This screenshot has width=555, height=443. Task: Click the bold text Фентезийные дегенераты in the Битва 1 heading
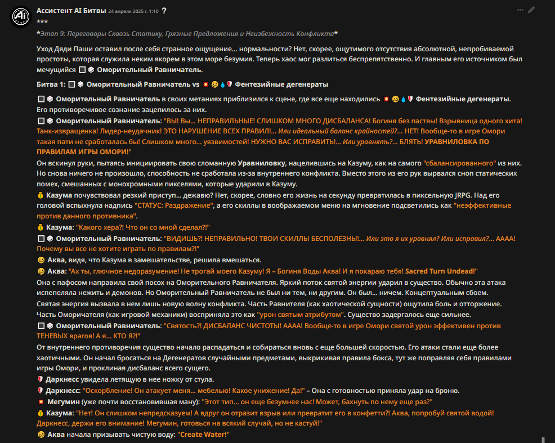pos(281,84)
